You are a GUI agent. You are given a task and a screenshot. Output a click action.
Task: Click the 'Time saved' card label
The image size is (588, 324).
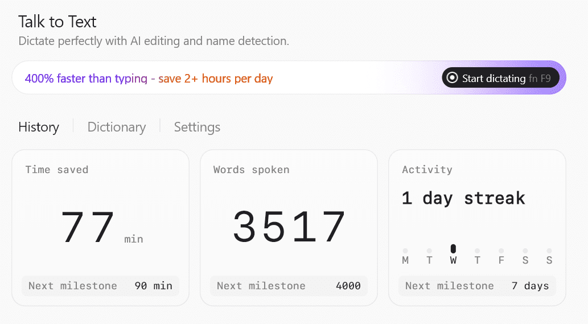point(56,170)
